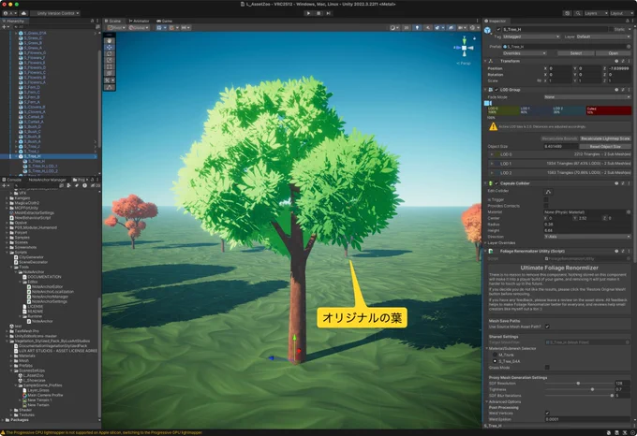The image size is (637, 436).
Task: Click the Hierarchy add (+) button
Action: (4, 27)
